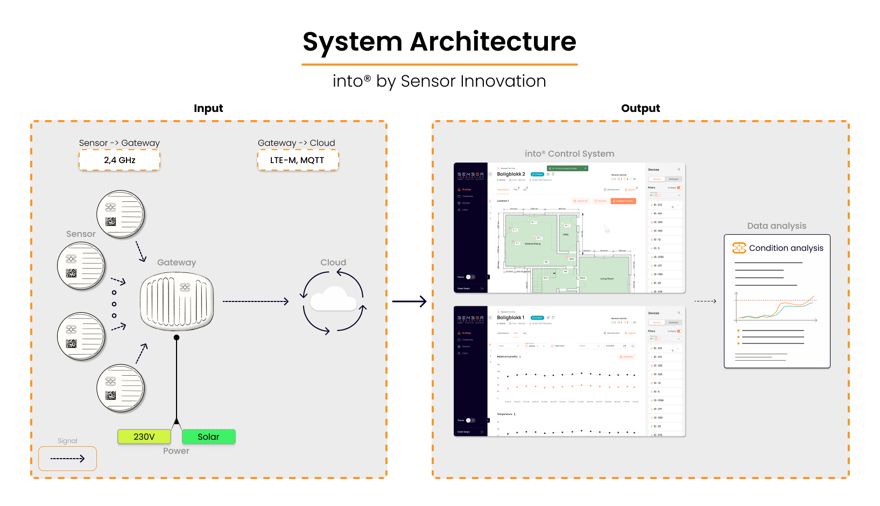Select the Gateways tab in Boligblokk 1 Devices panel
The image size is (880, 506).
click(x=673, y=322)
